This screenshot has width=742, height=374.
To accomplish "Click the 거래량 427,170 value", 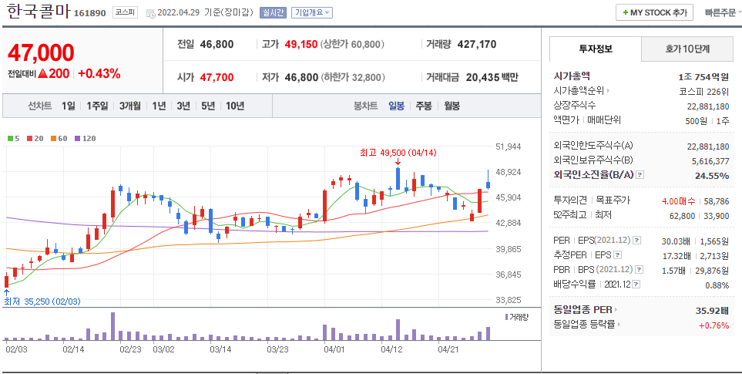I will pyautogui.click(x=477, y=45).
